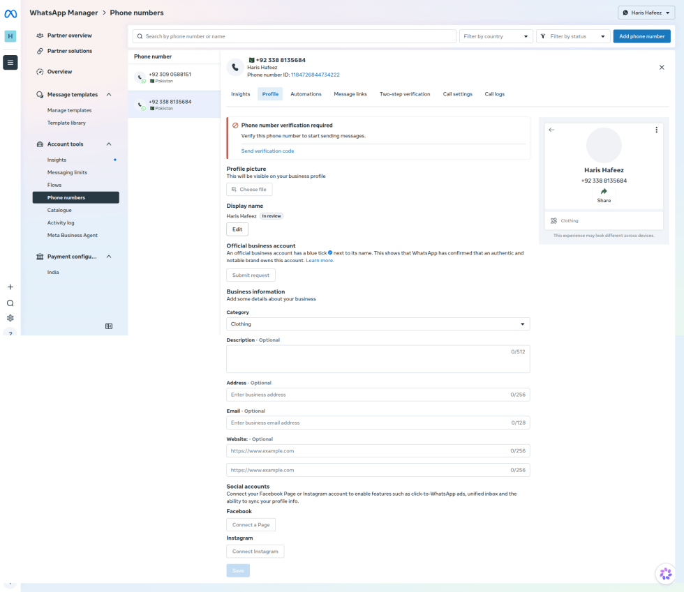Open search magnifier in left rail

point(10,303)
